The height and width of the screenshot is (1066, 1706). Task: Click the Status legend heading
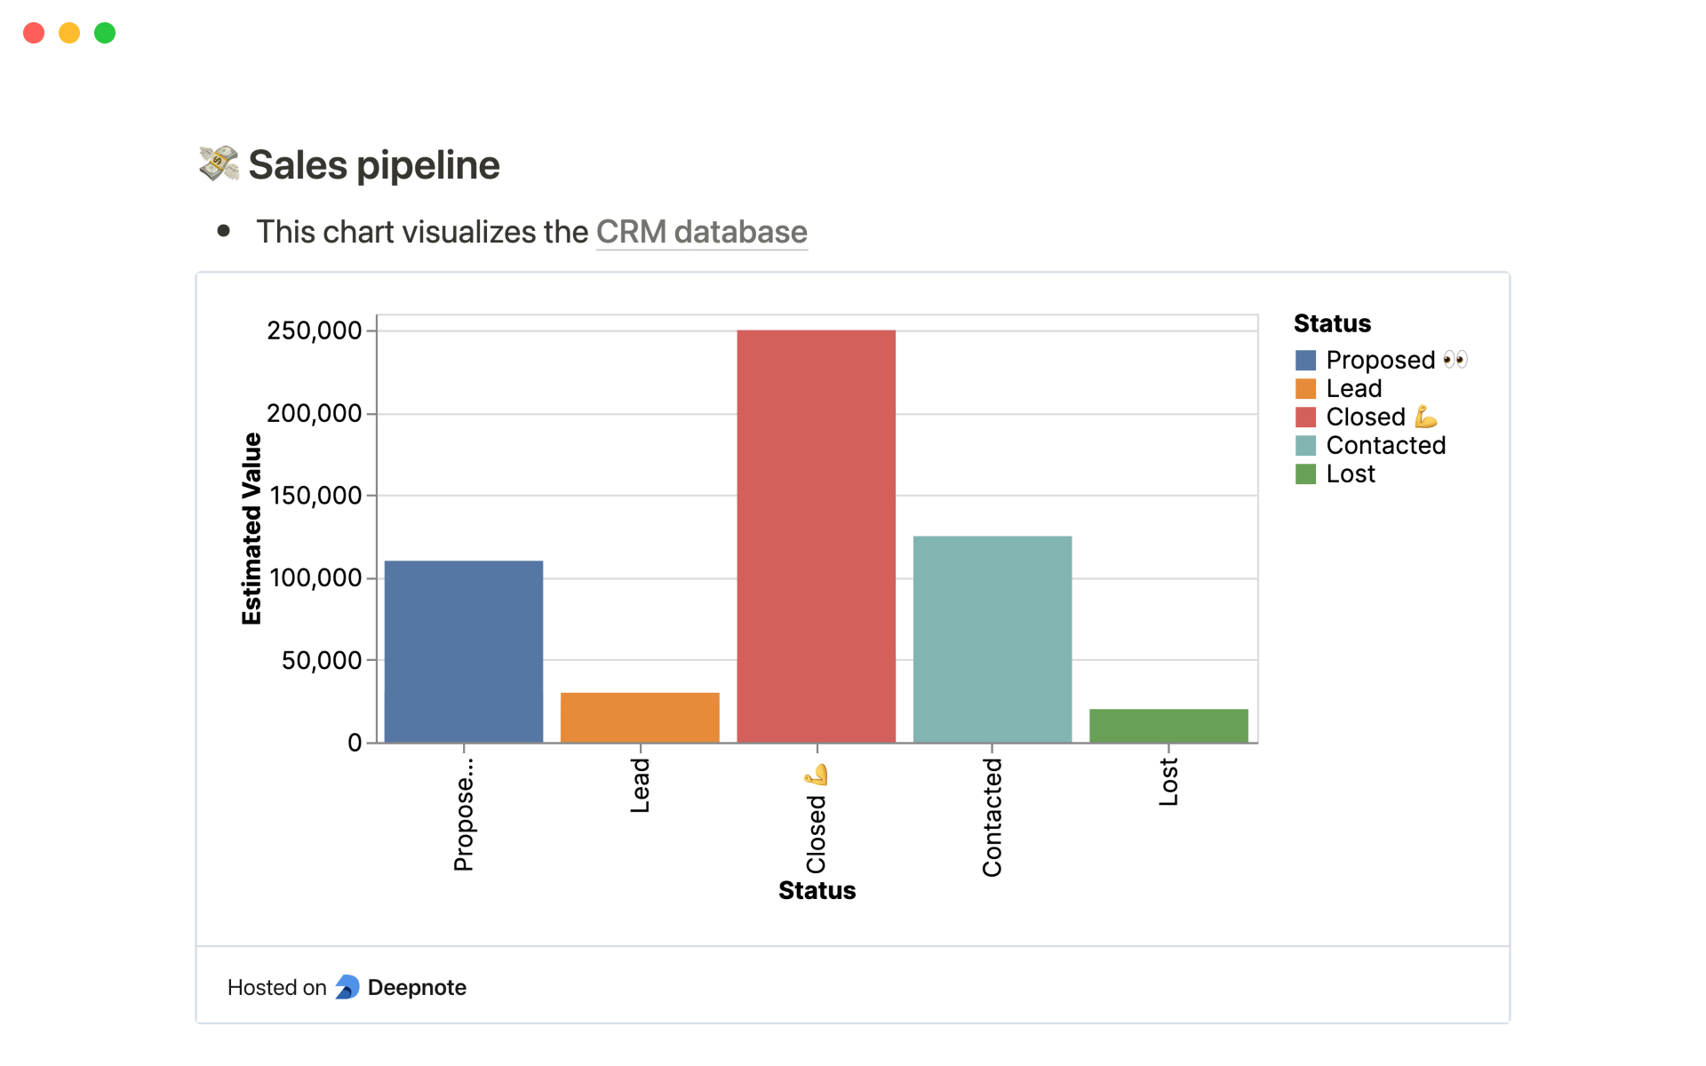click(x=1331, y=322)
